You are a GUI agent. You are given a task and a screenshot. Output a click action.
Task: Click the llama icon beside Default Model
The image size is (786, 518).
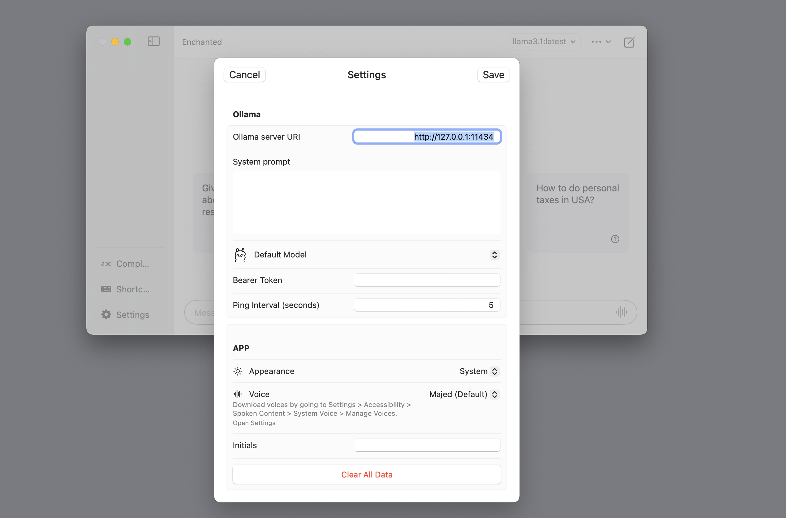[240, 255]
